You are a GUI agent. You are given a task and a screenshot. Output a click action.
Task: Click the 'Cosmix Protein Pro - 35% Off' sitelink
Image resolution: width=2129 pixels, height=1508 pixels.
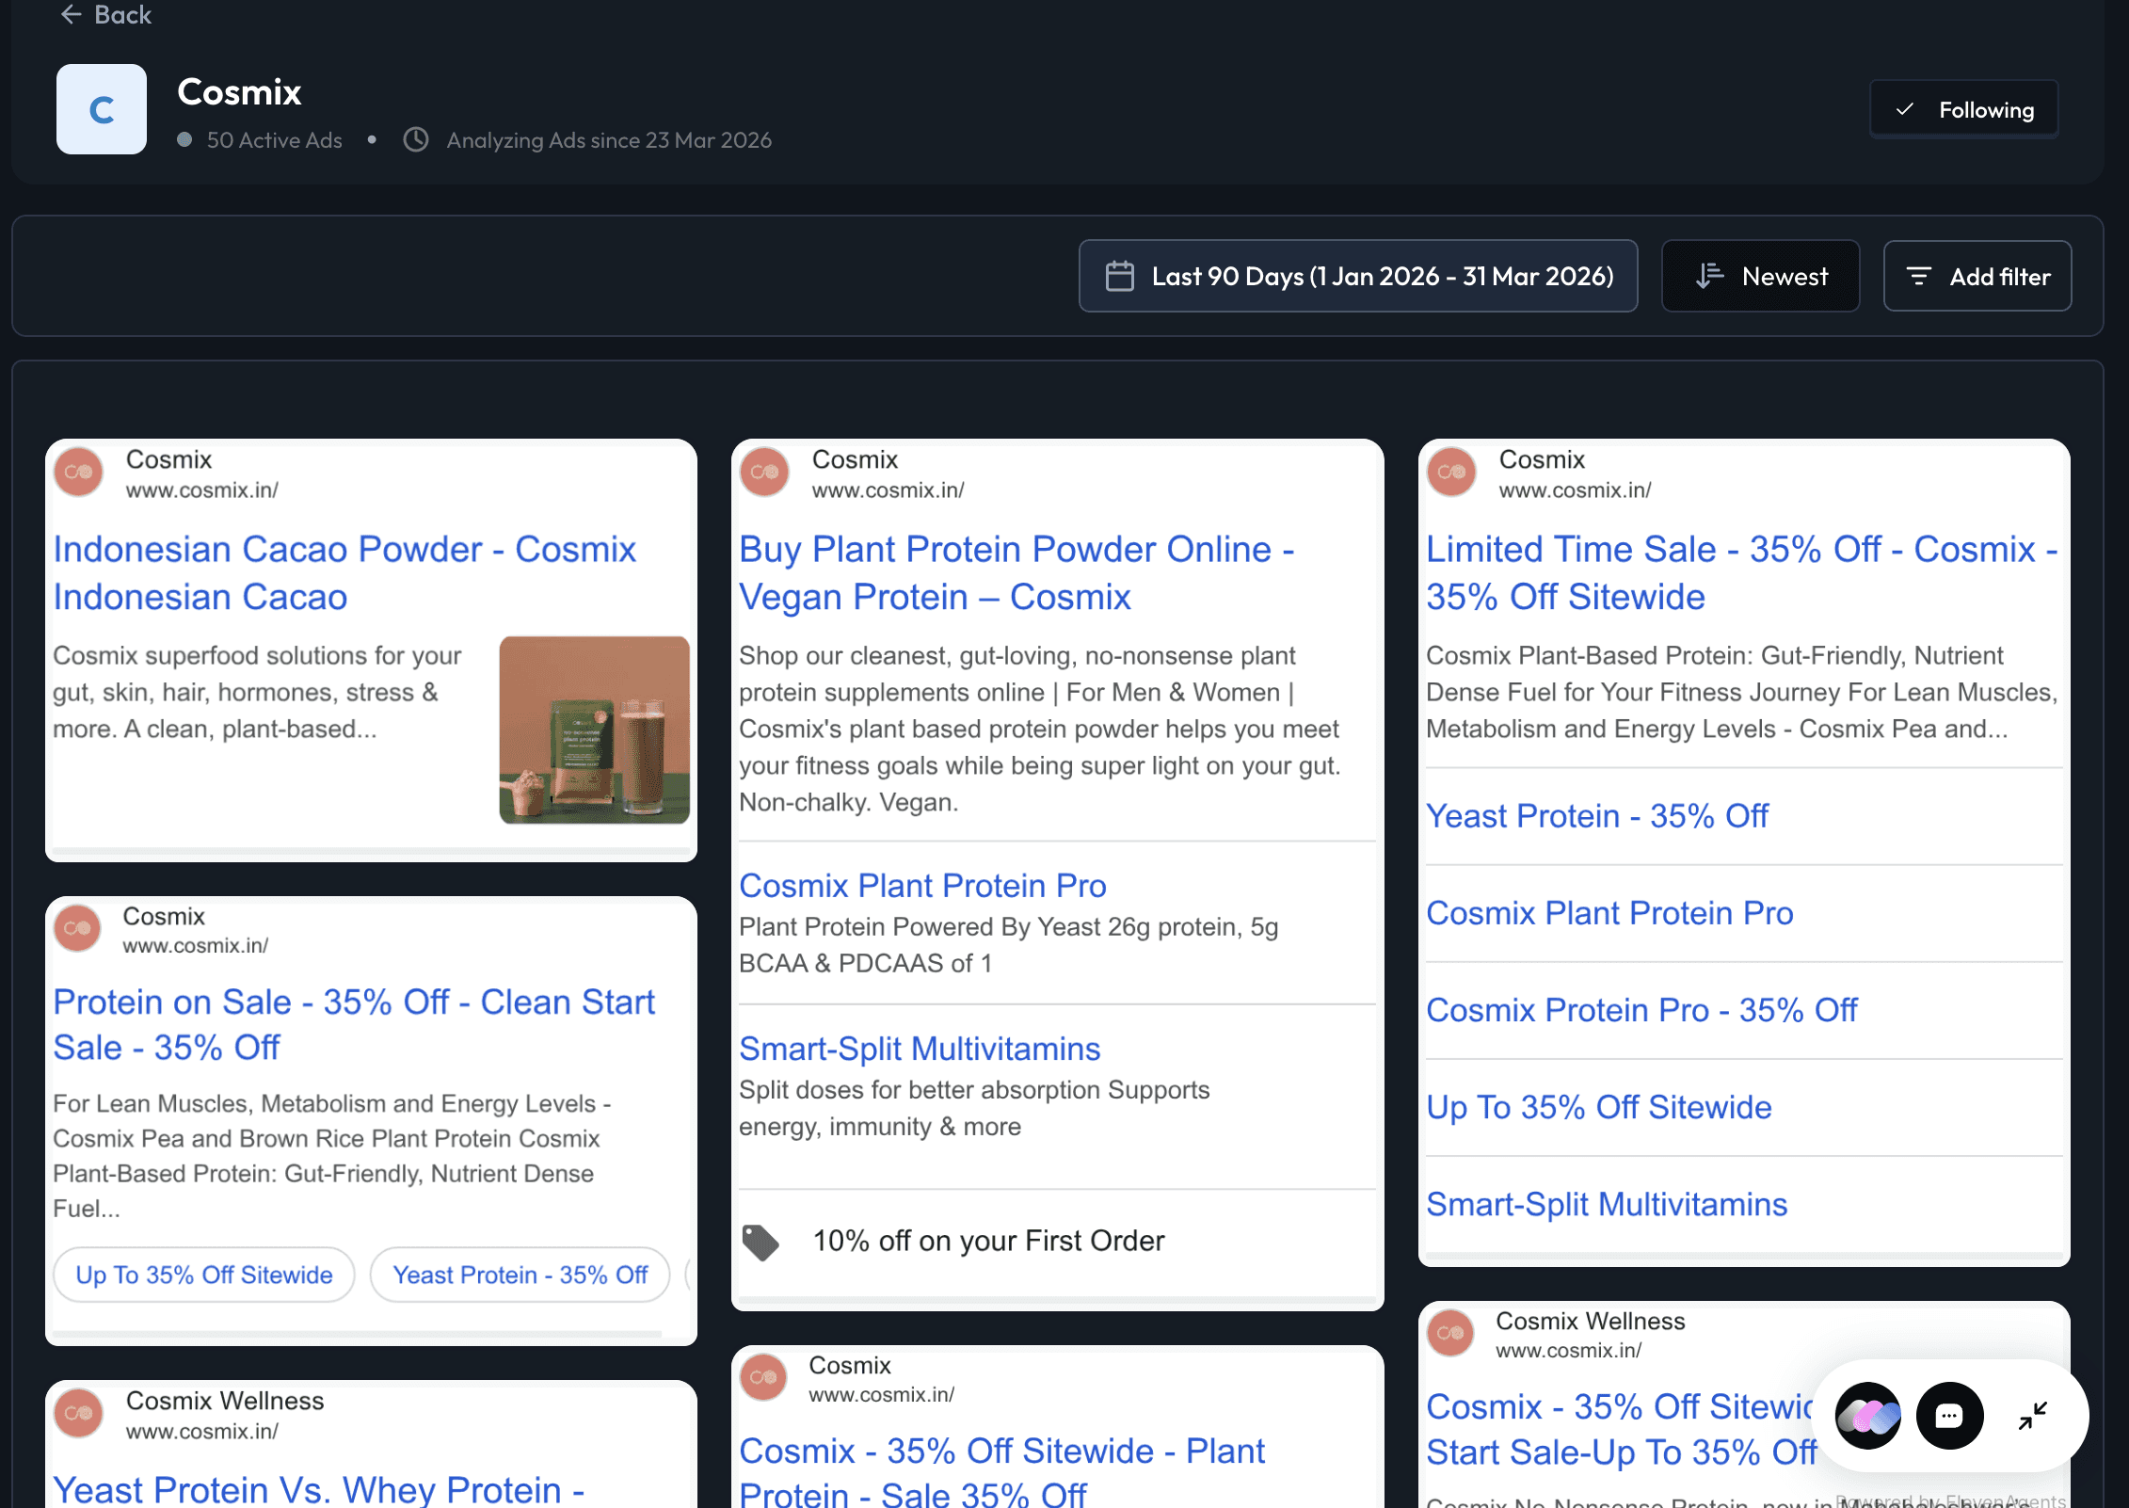click(x=1641, y=1009)
